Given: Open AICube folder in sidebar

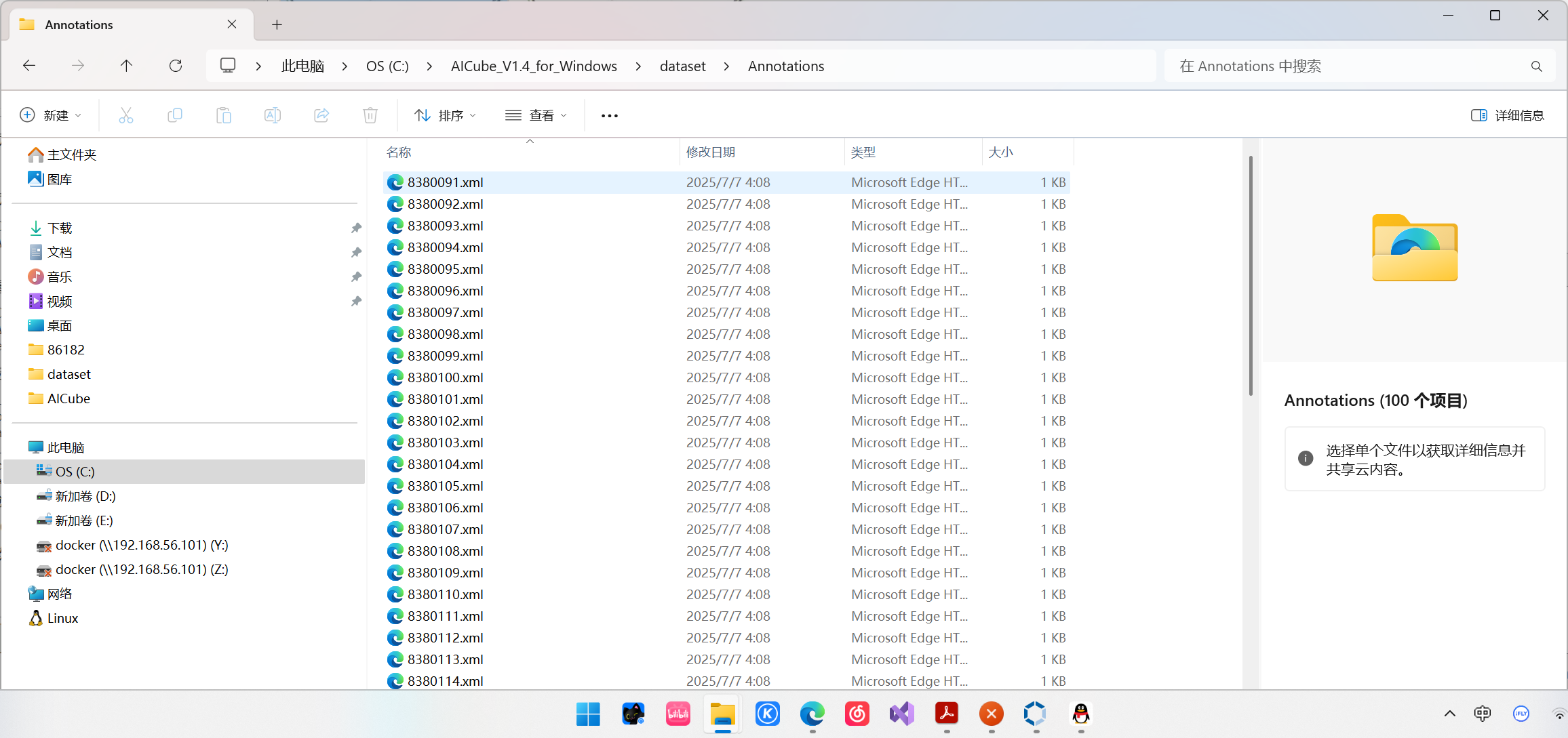Looking at the screenshot, I should tap(60, 398).
